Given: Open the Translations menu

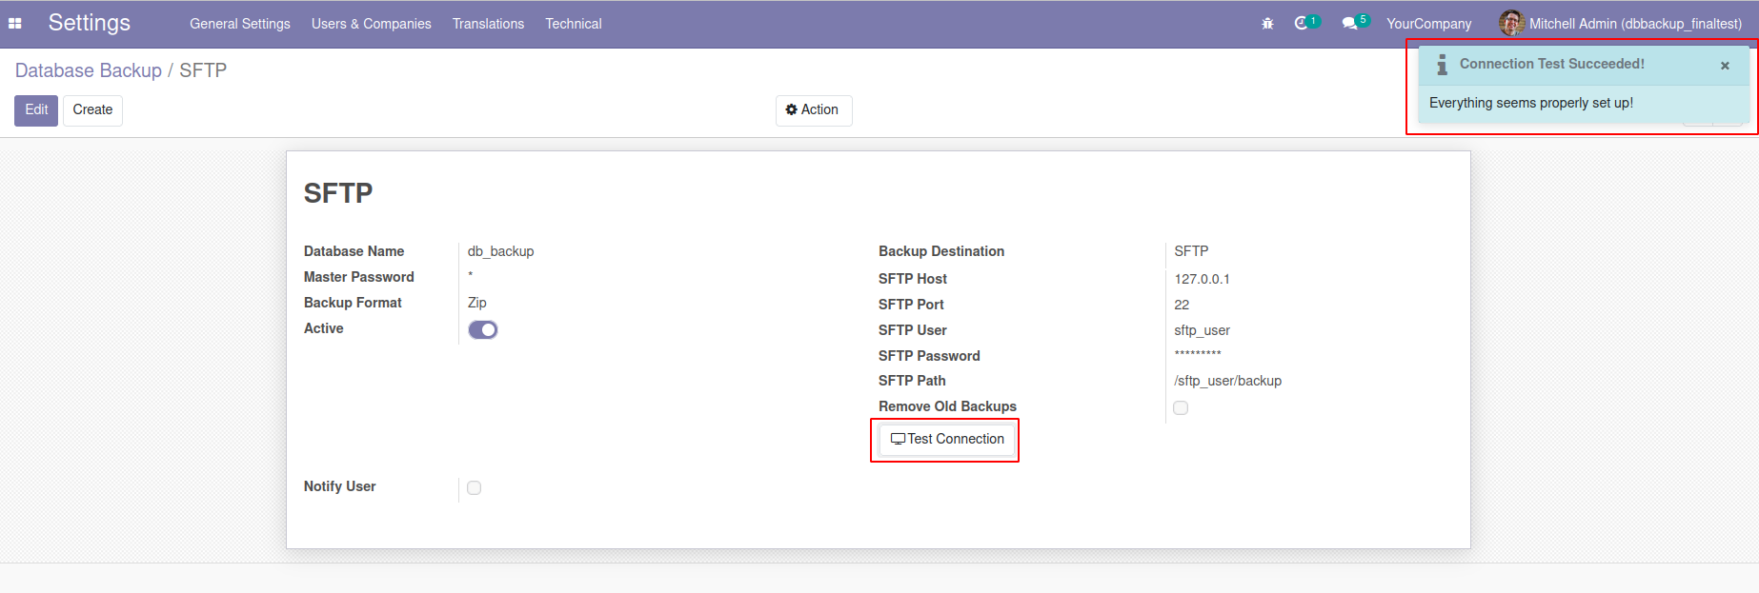Looking at the screenshot, I should pyautogui.click(x=488, y=24).
